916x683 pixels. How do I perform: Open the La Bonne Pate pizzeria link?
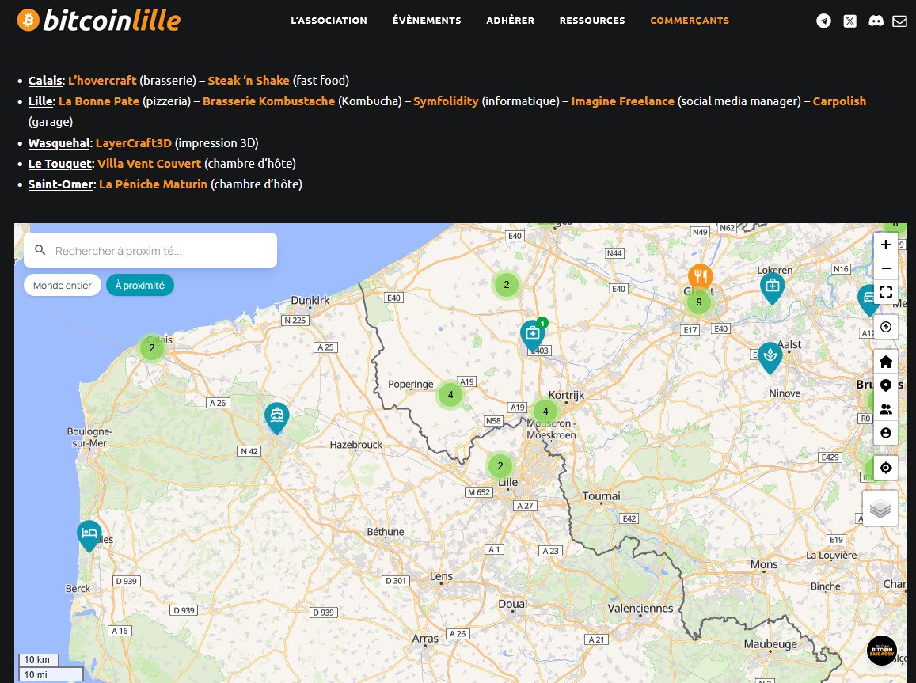tap(99, 101)
